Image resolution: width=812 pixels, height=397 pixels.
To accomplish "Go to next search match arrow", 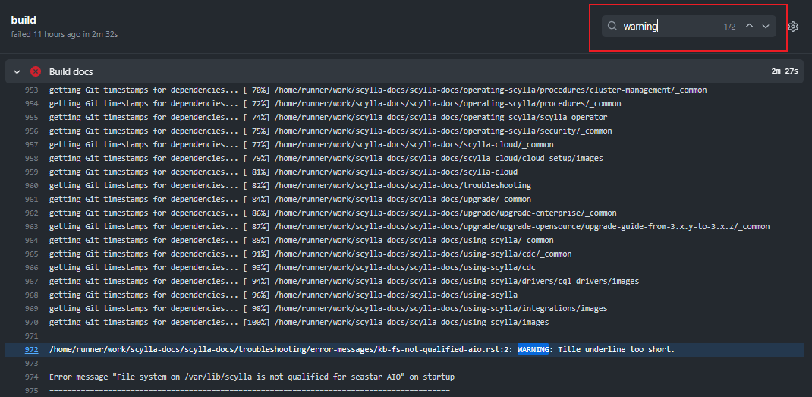I will coord(766,27).
